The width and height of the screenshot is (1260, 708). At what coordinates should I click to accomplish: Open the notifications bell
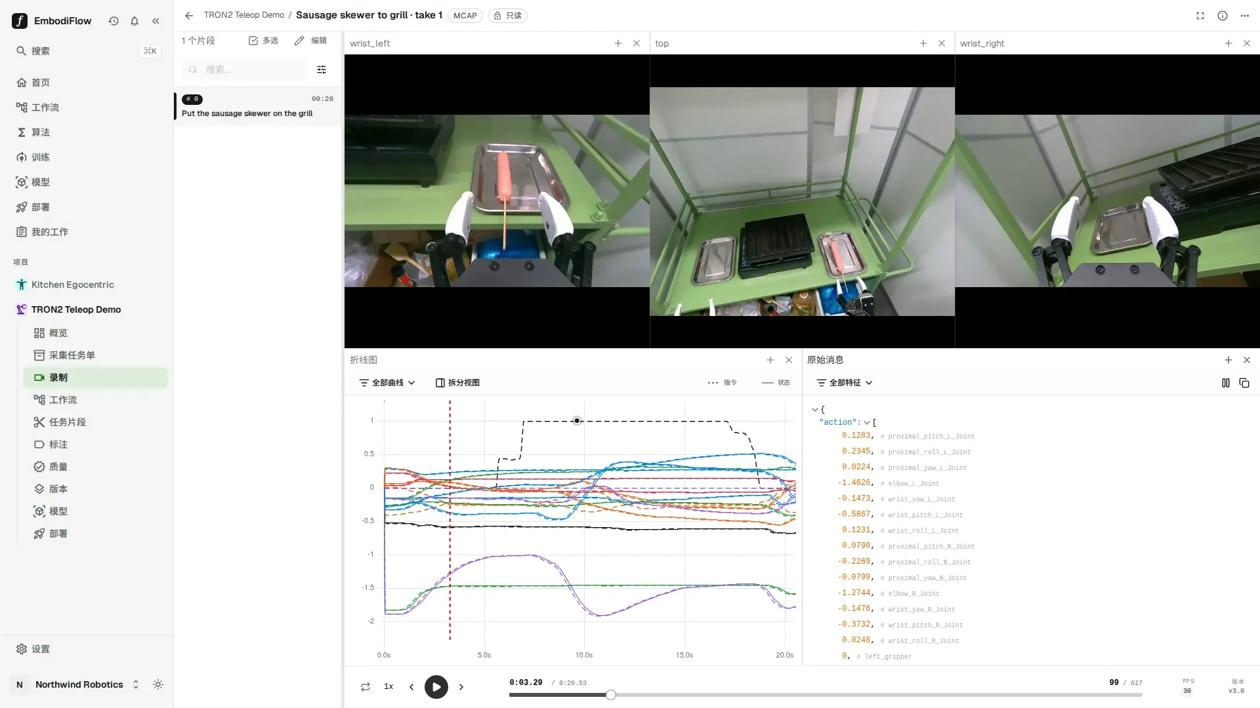(x=135, y=21)
